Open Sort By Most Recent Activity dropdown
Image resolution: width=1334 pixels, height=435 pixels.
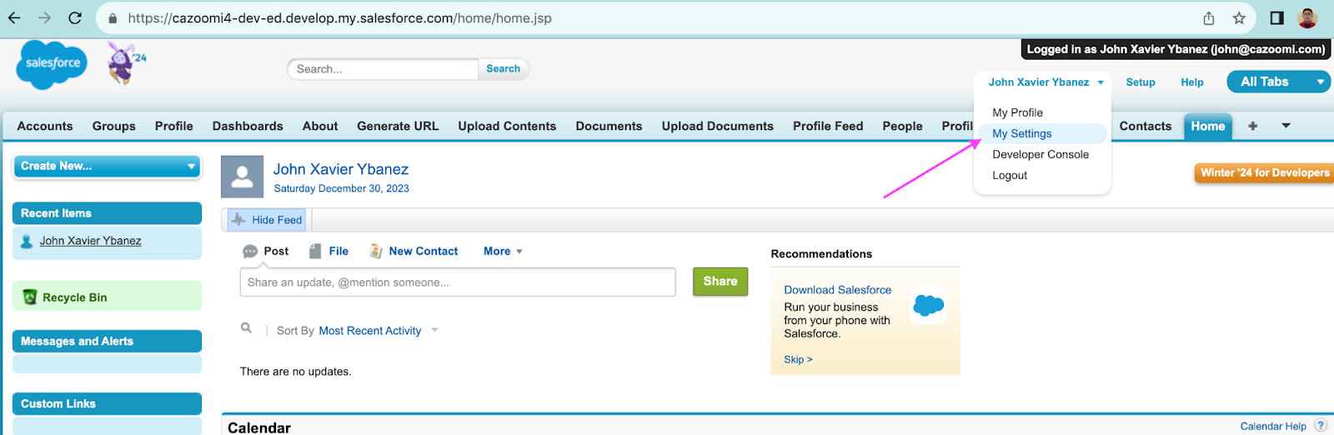(x=378, y=331)
